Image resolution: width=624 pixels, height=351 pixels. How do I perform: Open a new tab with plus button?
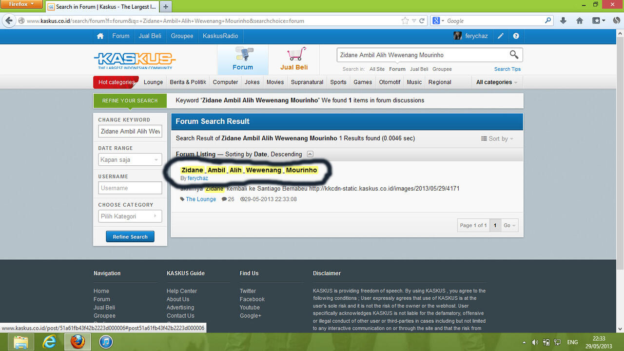(166, 7)
